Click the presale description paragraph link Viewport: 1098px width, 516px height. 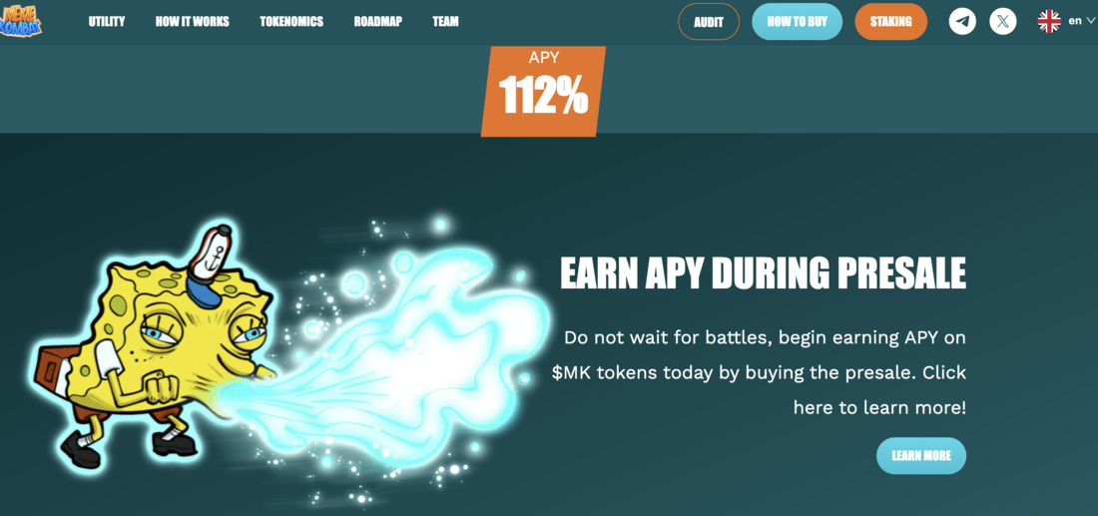click(x=759, y=373)
